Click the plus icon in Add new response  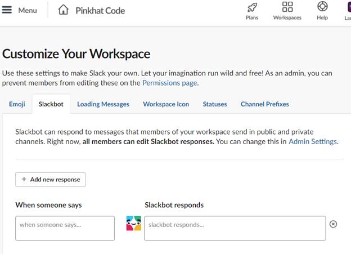[x=24, y=179]
